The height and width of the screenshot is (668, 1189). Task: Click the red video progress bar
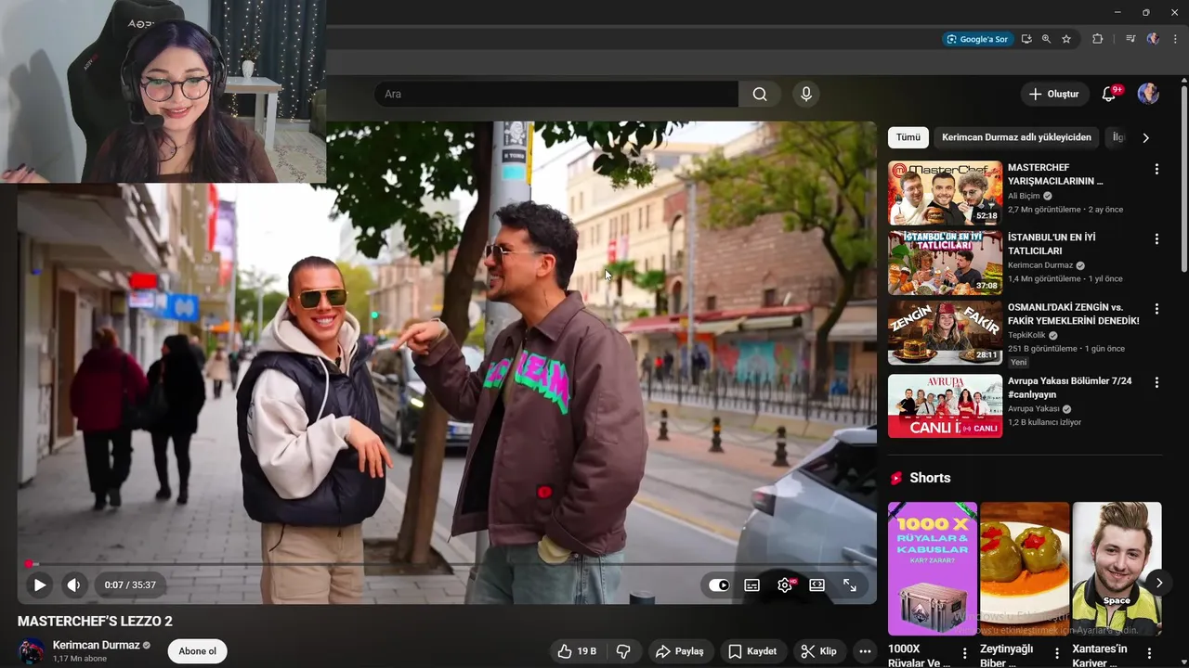(x=447, y=564)
